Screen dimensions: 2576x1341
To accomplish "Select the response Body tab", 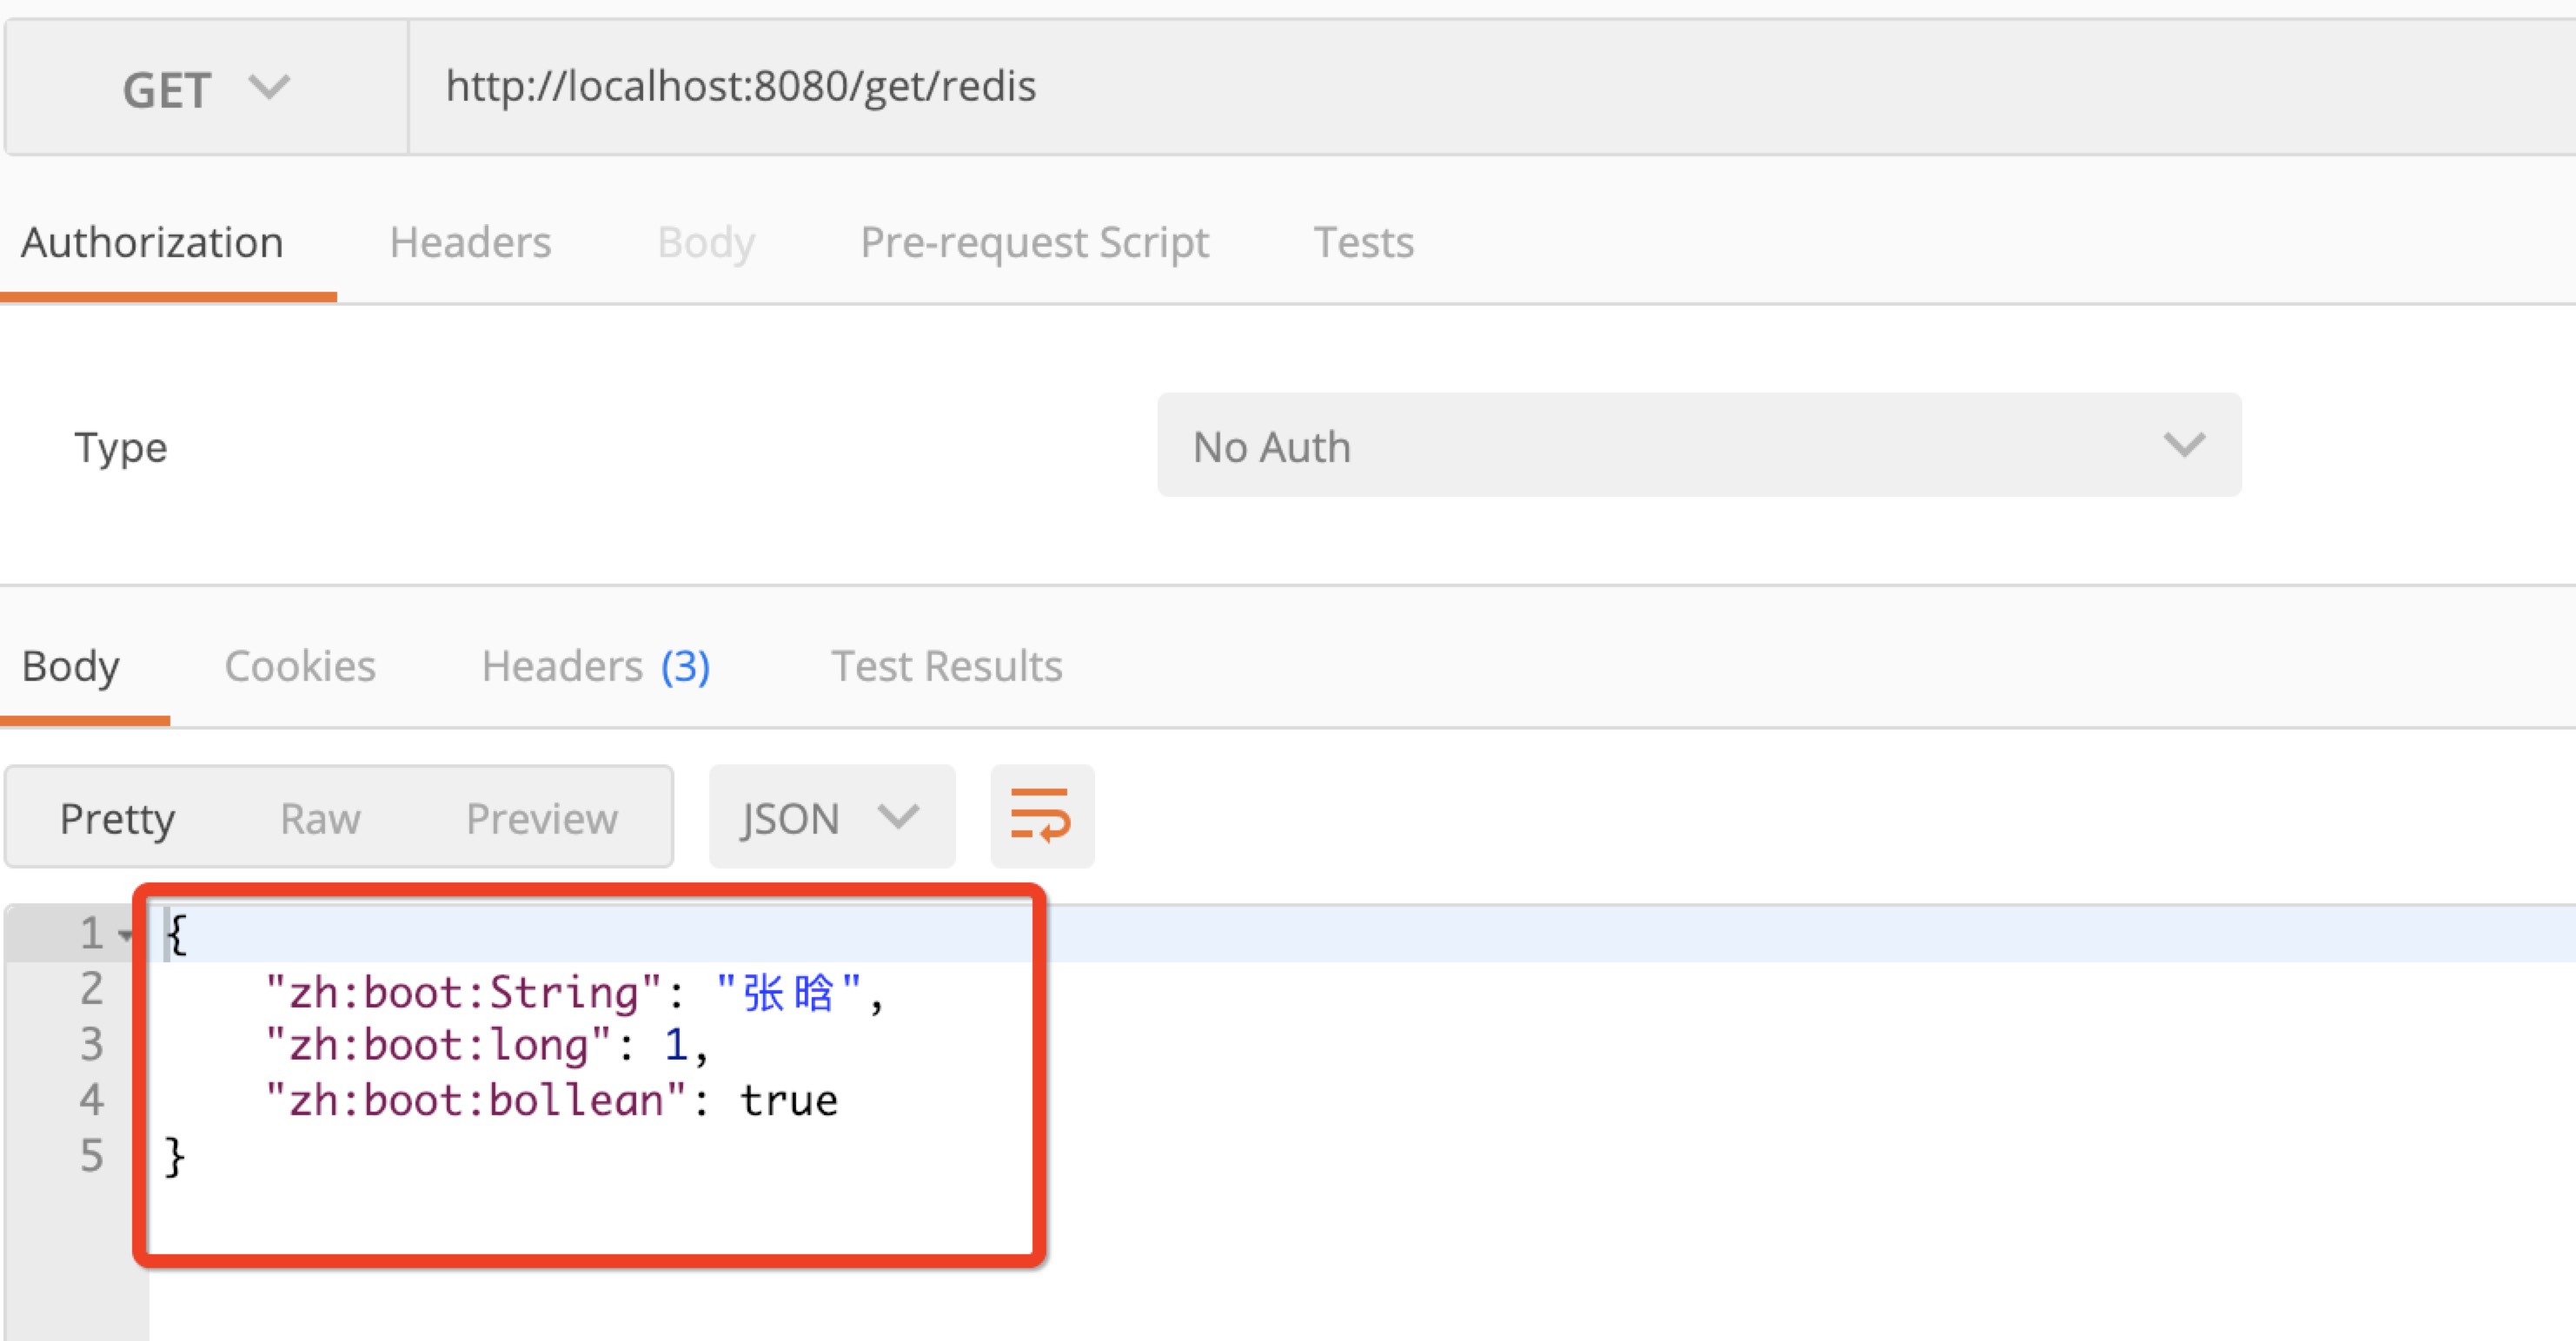I will point(71,666).
